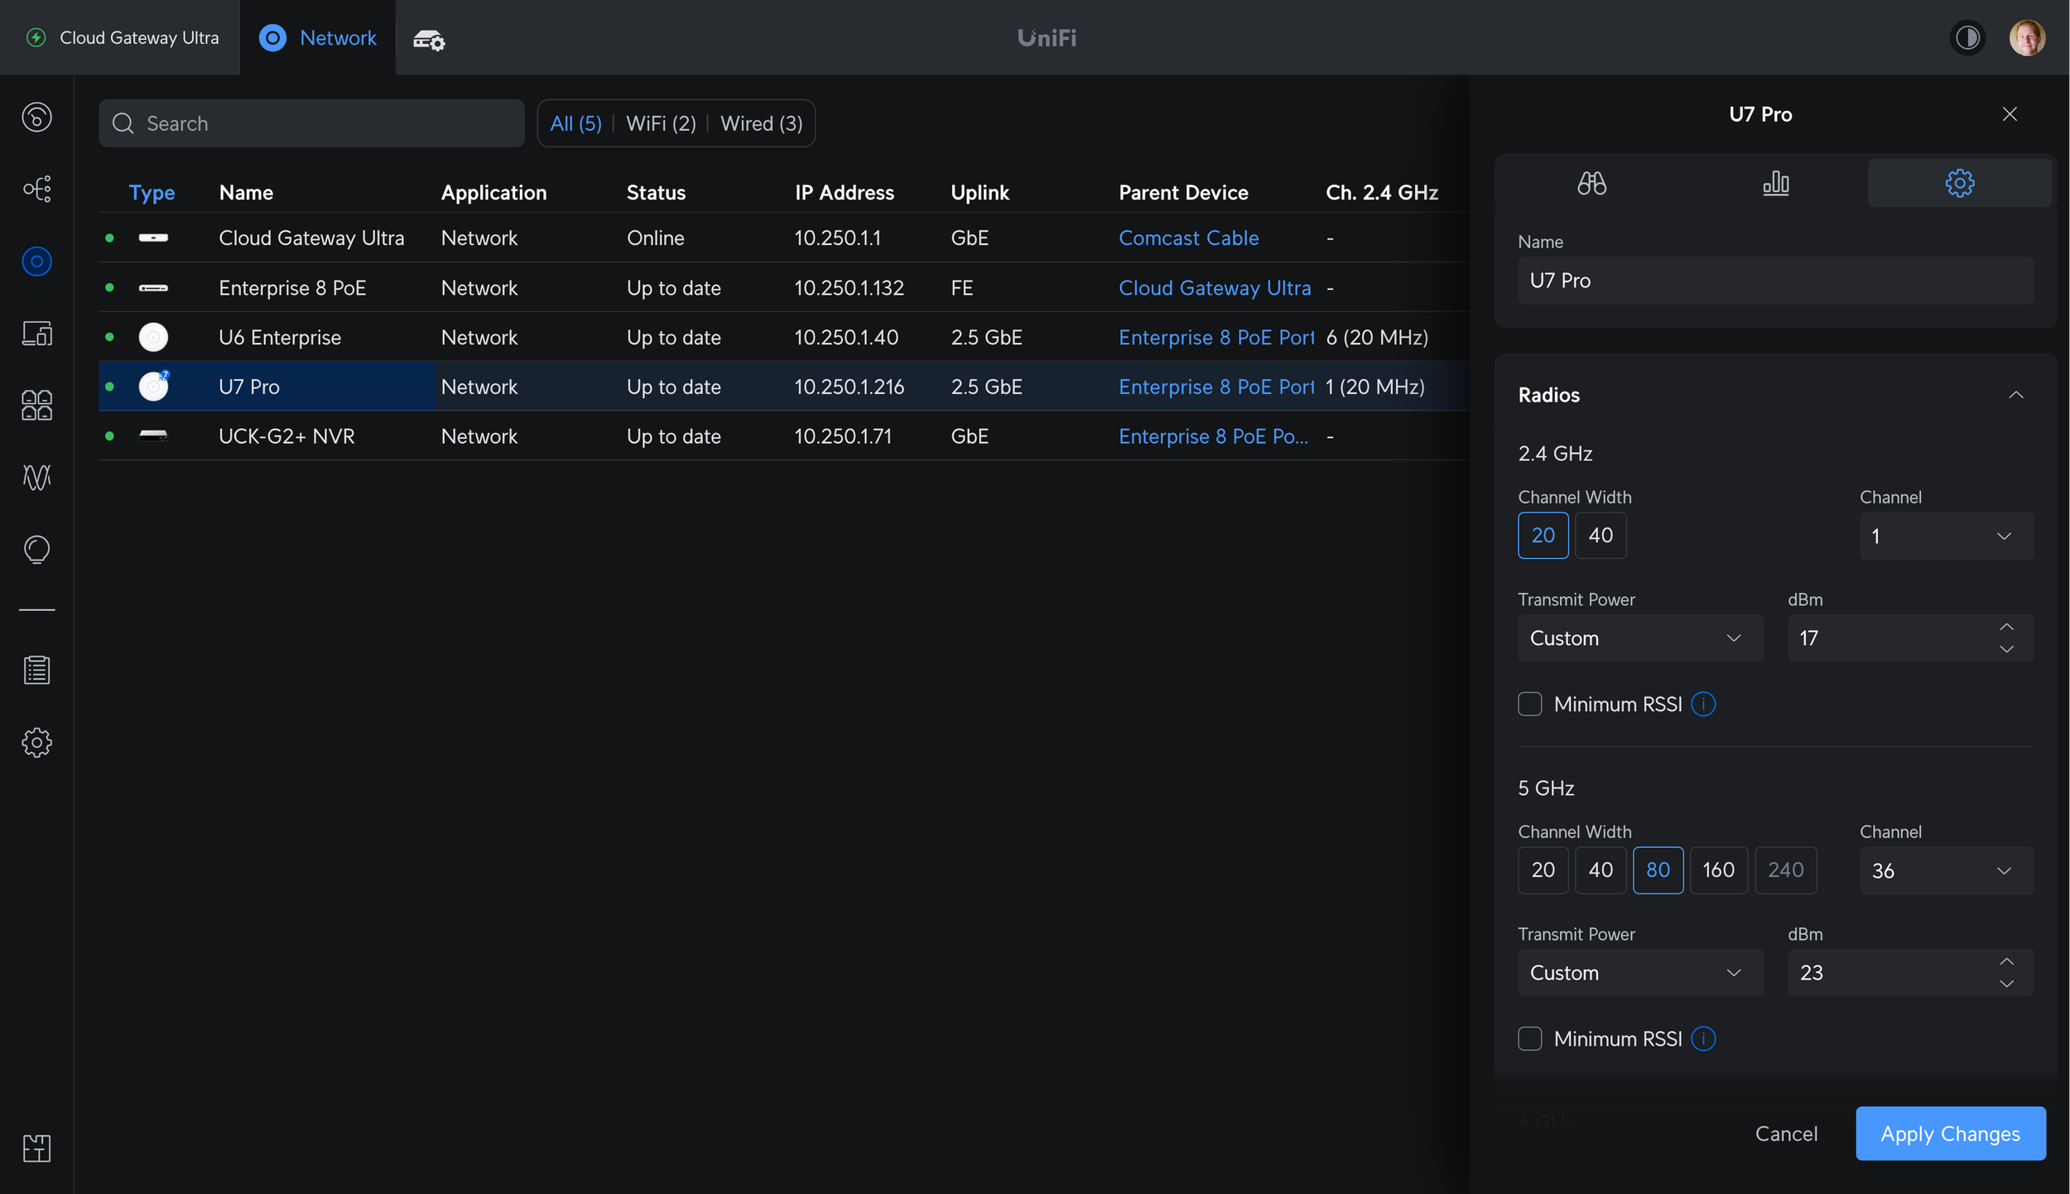Image resolution: width=2070 pixels, height=1194 pixels.
Task: Open the user profile avatar
Action: (x=2027, y=37)
